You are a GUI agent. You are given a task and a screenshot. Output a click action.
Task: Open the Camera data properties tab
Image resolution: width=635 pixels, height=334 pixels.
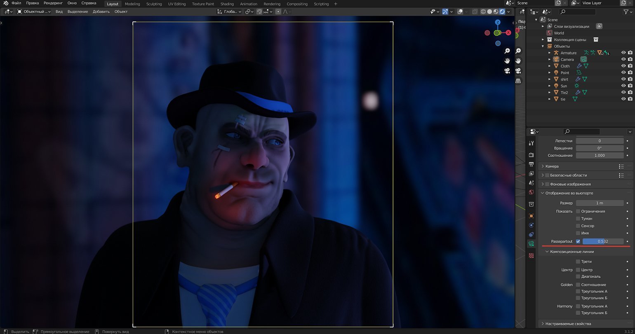click(531, 244)
